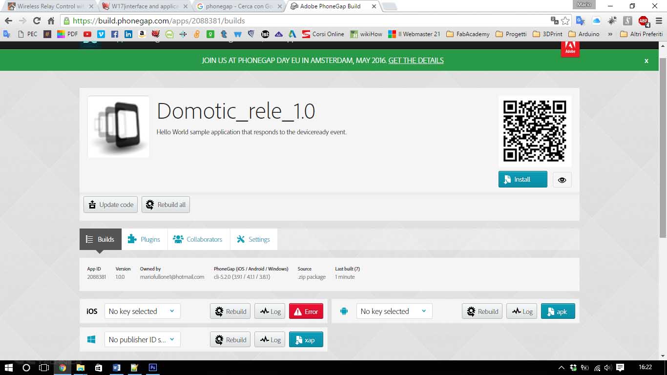667x375 pixels.
Task: Bookmark this page with the star icon
Action: 565,21
